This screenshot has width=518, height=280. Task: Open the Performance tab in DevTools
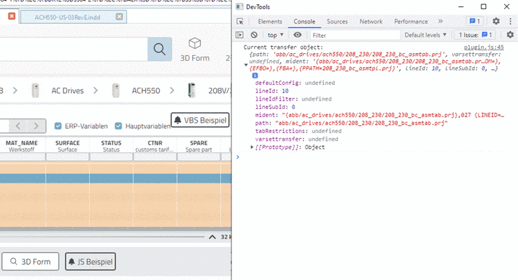click(x=411, y=21)
